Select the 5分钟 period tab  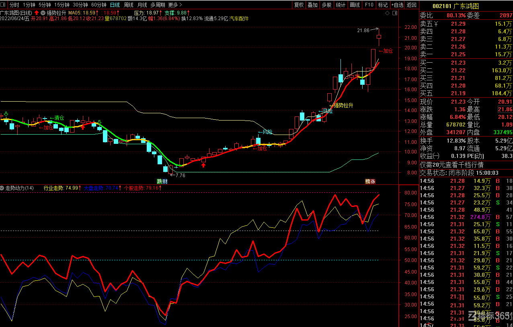45,5
